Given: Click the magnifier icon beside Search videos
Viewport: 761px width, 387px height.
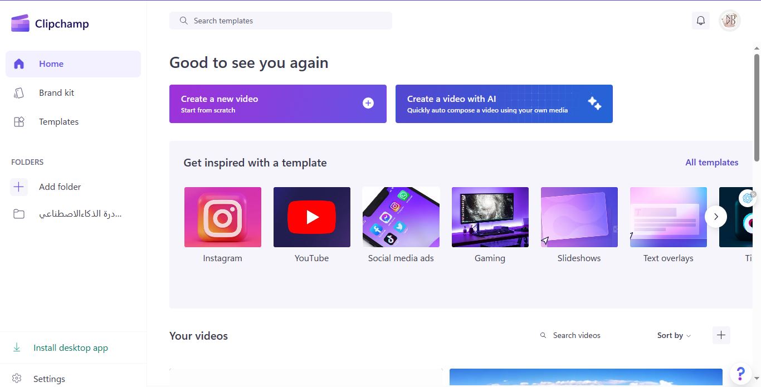Looking at the screenshot, I should tap(543, 335).
